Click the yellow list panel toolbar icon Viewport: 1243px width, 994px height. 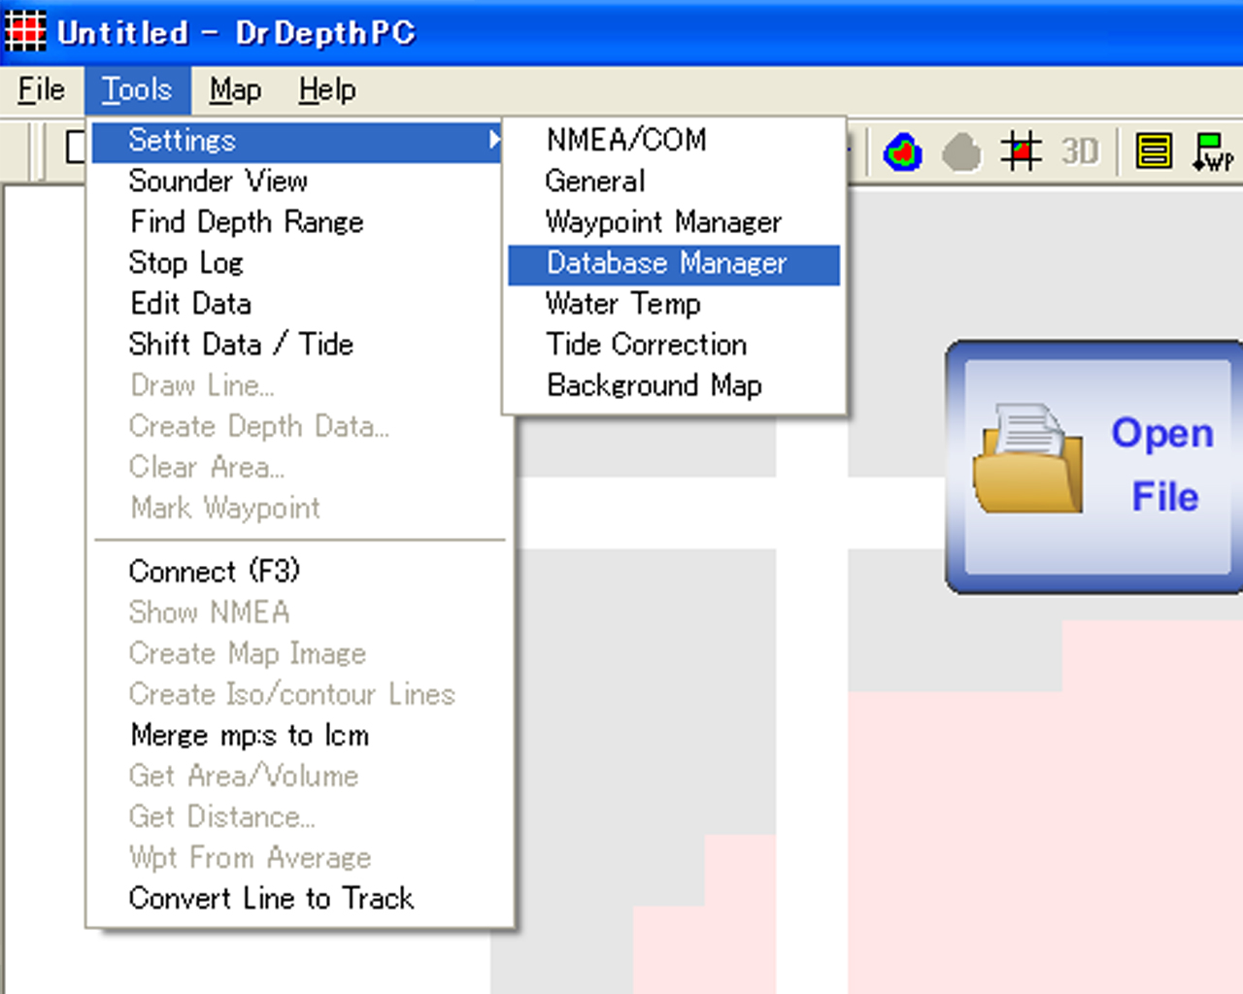pyautogui.click(x=1154, y=152)
